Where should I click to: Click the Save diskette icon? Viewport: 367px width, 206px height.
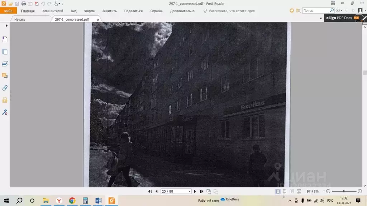click(x=17, y=4)
